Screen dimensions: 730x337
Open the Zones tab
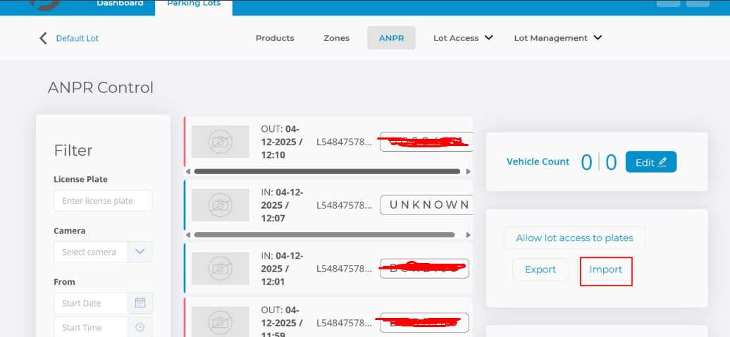point(336,38)
